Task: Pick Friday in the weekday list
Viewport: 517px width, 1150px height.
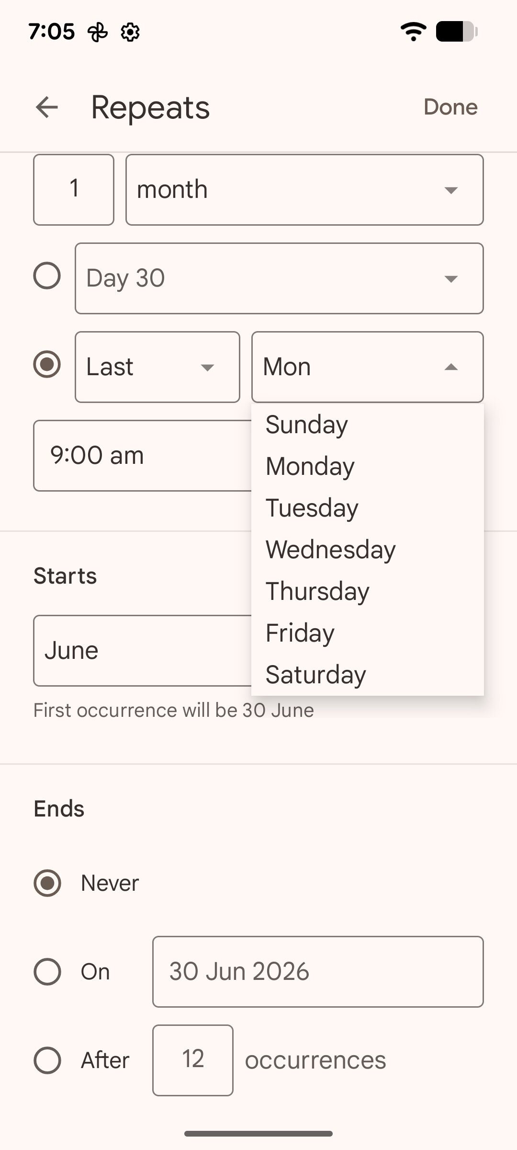Action: click(300, 633)
